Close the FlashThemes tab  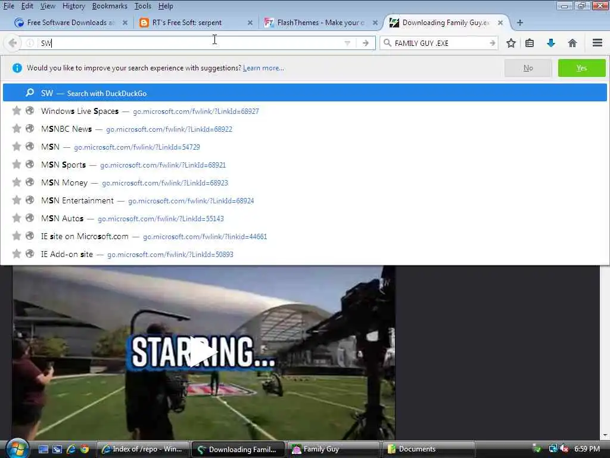(x=375, y=23)
